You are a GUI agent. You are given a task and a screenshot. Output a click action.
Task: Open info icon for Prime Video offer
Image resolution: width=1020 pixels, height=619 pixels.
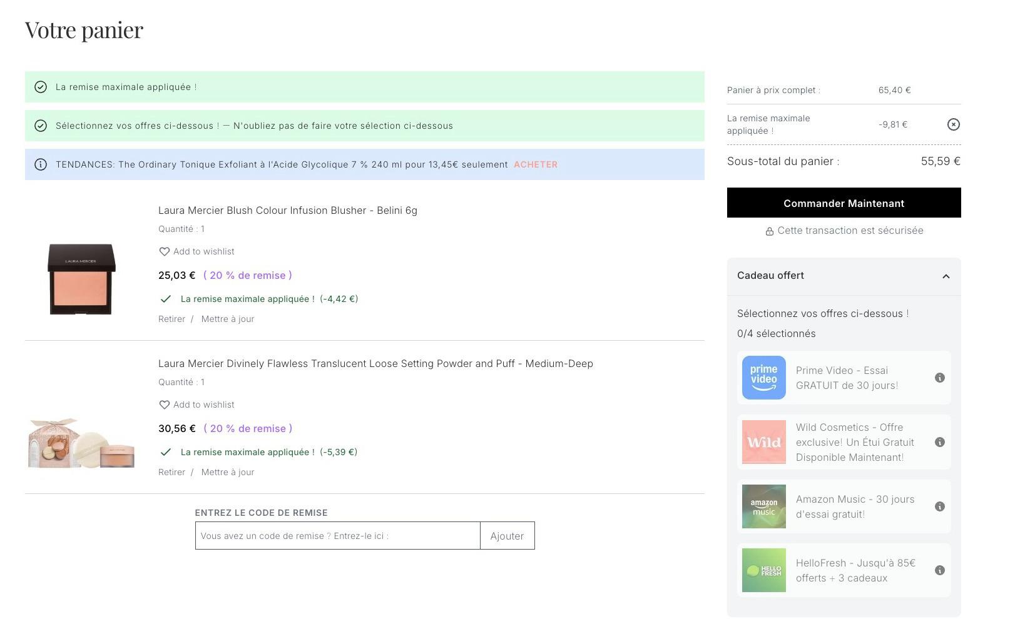click(939, 378)
